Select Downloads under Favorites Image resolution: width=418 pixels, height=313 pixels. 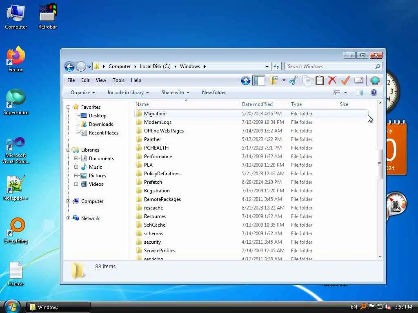[x=101, y=124]
